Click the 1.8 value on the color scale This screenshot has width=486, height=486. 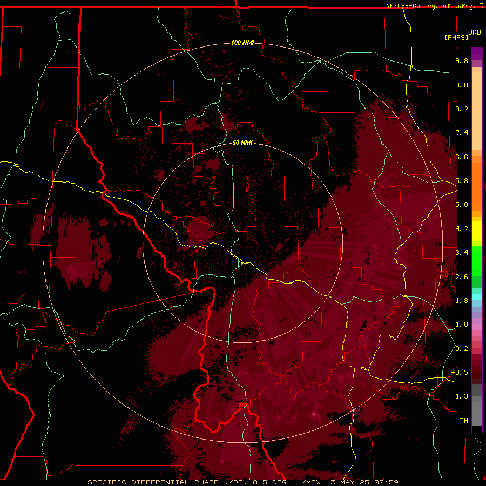pyautogui.click(x=462, y=301)
